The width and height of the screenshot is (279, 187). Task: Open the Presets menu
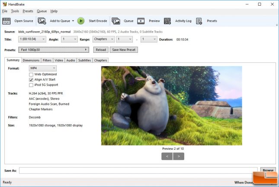click(x=28, y=11)
